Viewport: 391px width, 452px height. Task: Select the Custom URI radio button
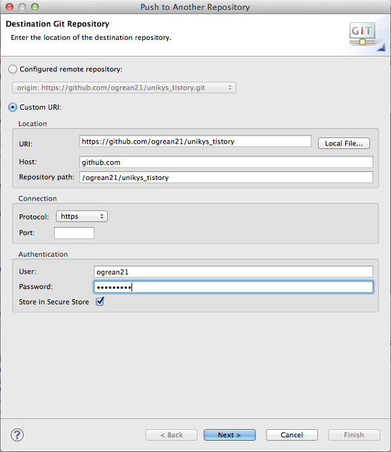[x=12, y=107]
